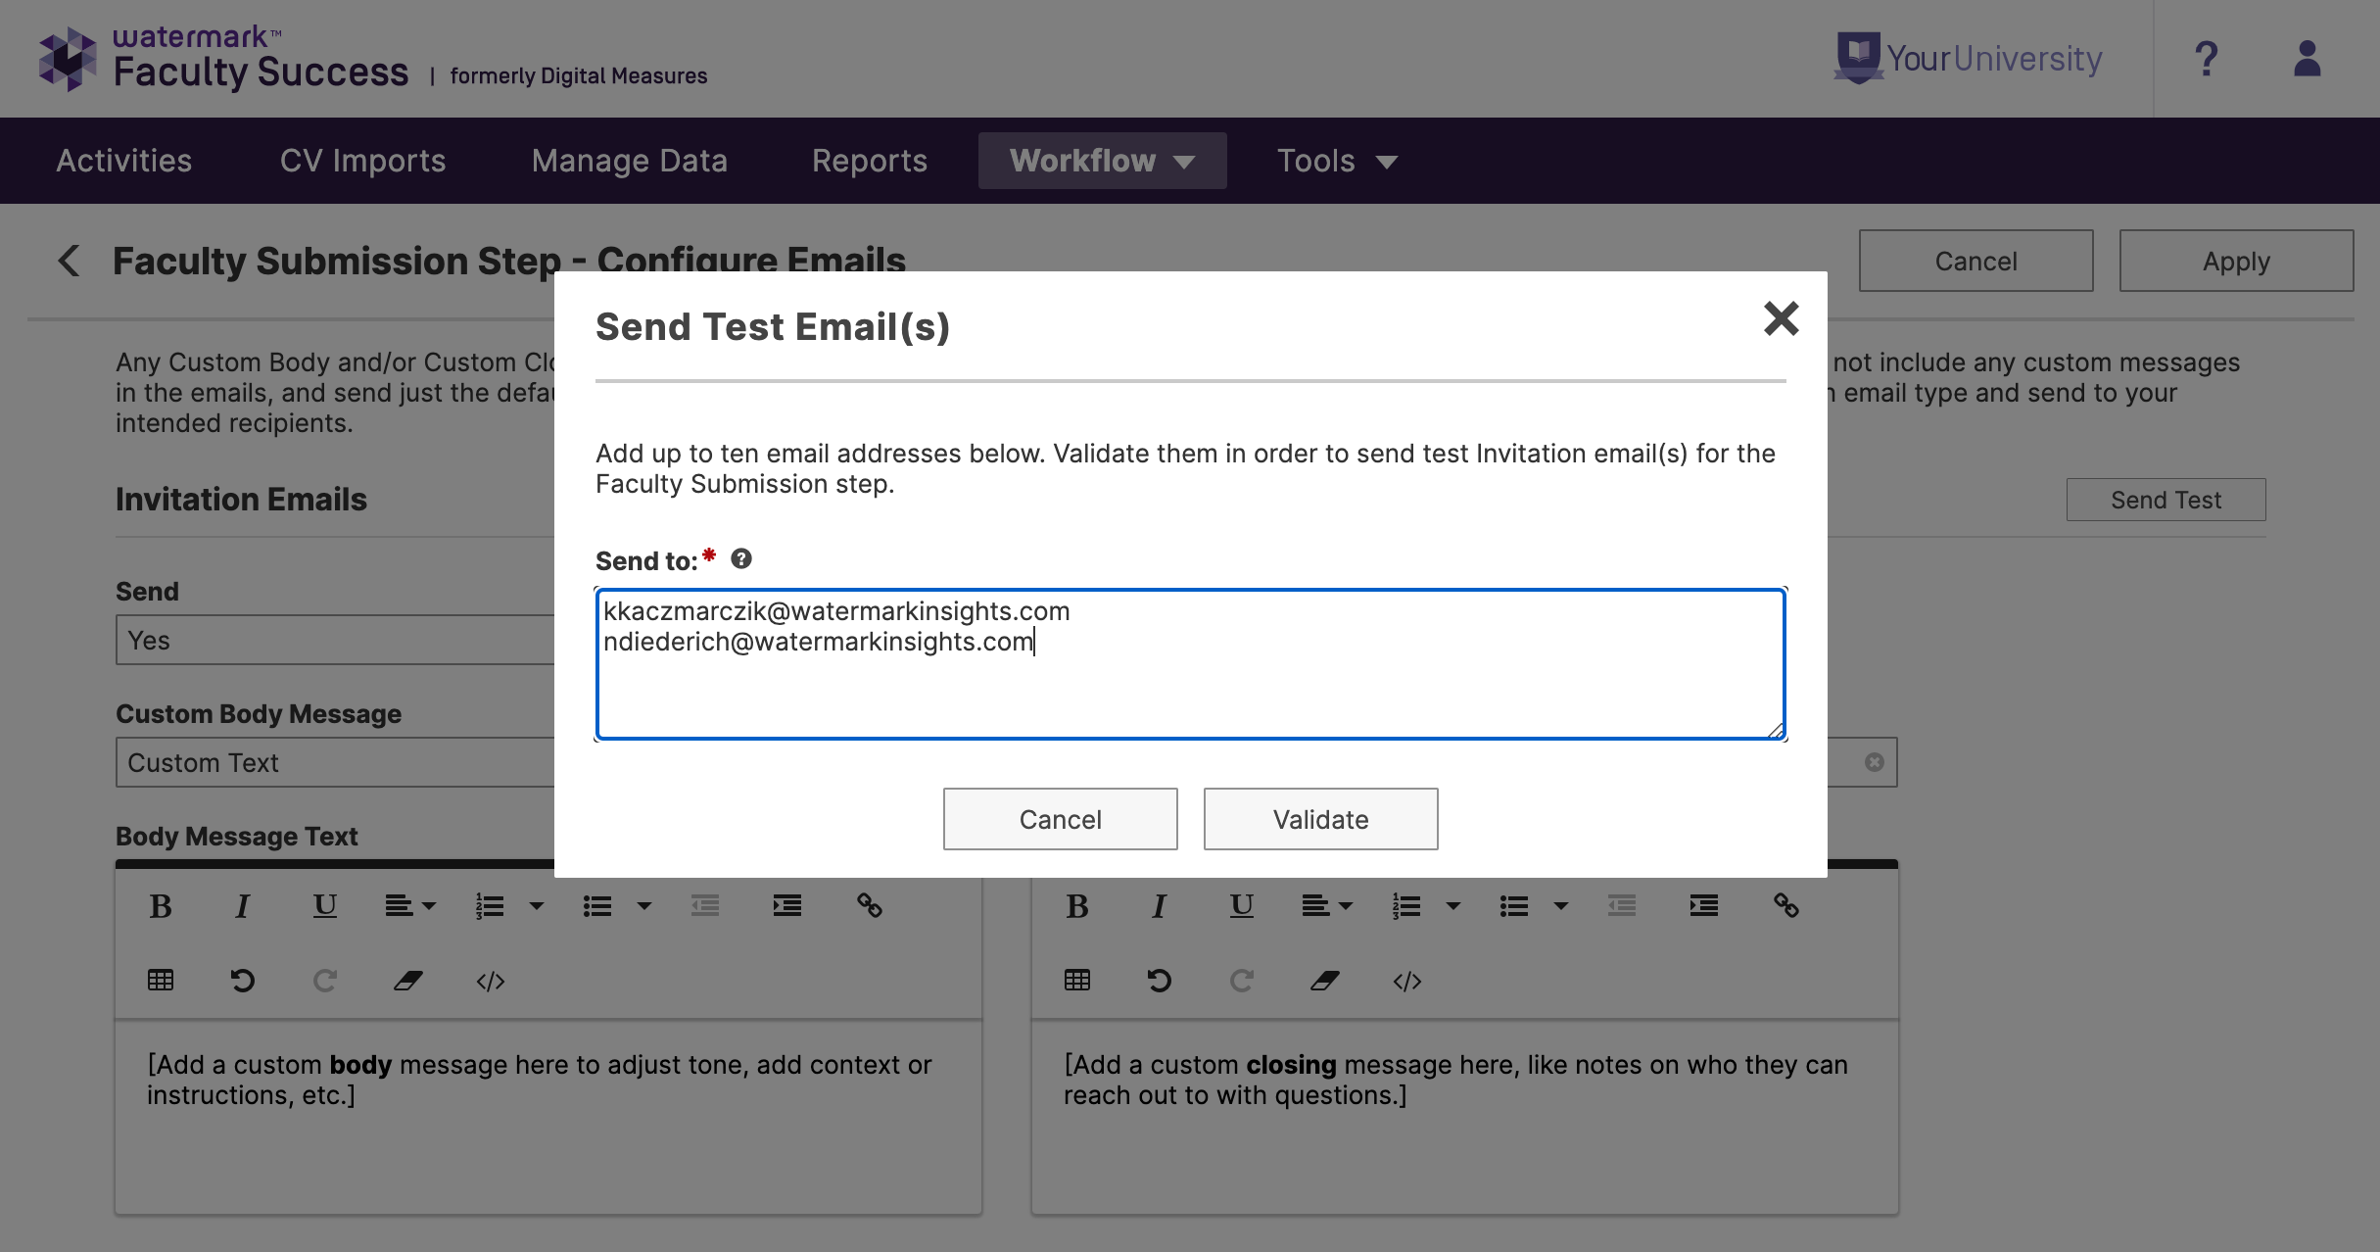The height and width of the screenshot is (1252, 2380).
Task: Click inside the Send to email textarea
Action: [x=1190, y=664]
